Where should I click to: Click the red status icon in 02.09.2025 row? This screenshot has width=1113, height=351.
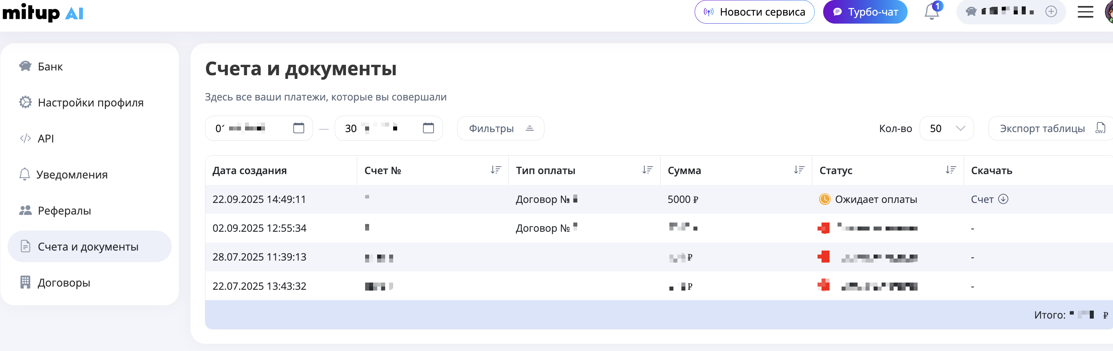(824, 228)
